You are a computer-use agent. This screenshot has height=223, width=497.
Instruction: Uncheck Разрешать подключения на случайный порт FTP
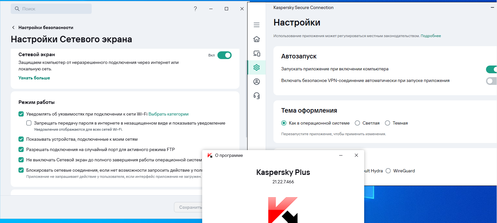[21, 149]
